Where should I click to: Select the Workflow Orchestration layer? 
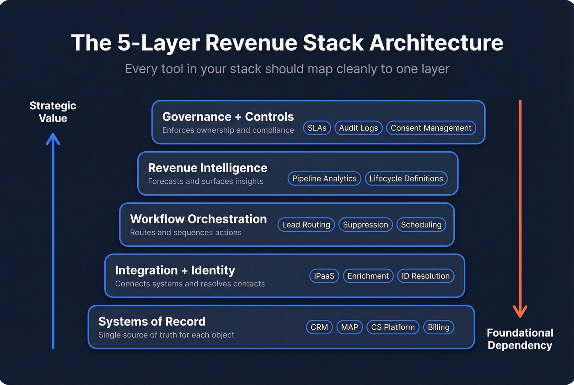(198, 219)
